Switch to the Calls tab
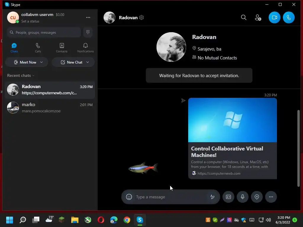The height and width of the screenshot is (227, 303). 38,48
